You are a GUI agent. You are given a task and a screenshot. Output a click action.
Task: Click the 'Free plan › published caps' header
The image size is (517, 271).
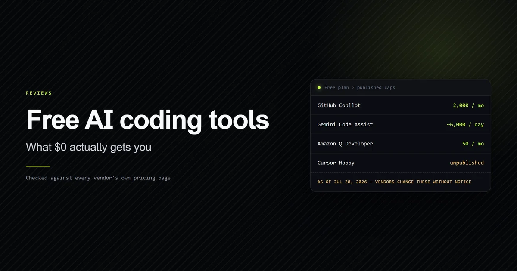pyautogui.click(x=360, y=87)
